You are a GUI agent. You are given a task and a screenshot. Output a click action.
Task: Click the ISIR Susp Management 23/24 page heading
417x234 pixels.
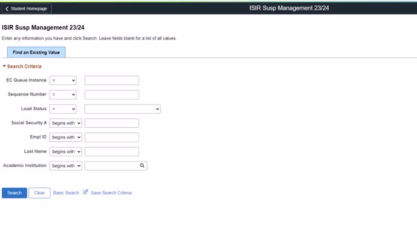click(x=43, y=28)
